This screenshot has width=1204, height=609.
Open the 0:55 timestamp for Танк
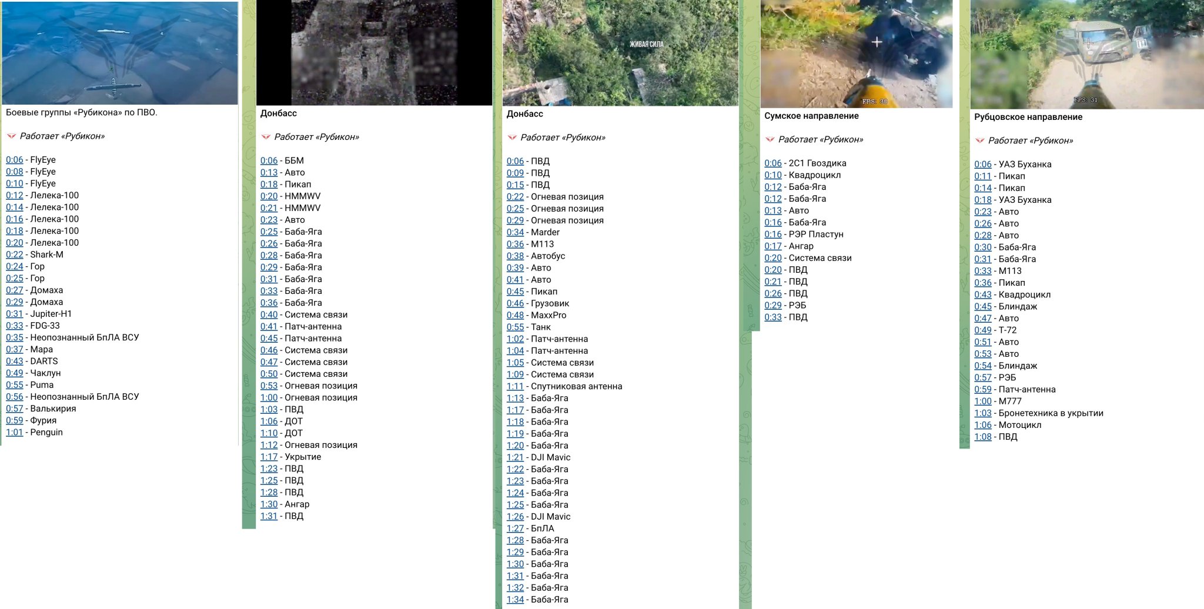point(516,327)
